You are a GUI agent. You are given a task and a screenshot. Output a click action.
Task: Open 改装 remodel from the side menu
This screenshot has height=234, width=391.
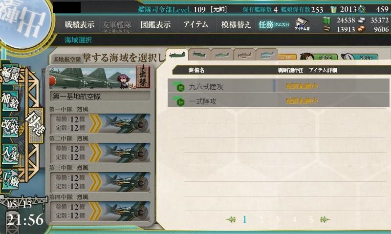10,127
